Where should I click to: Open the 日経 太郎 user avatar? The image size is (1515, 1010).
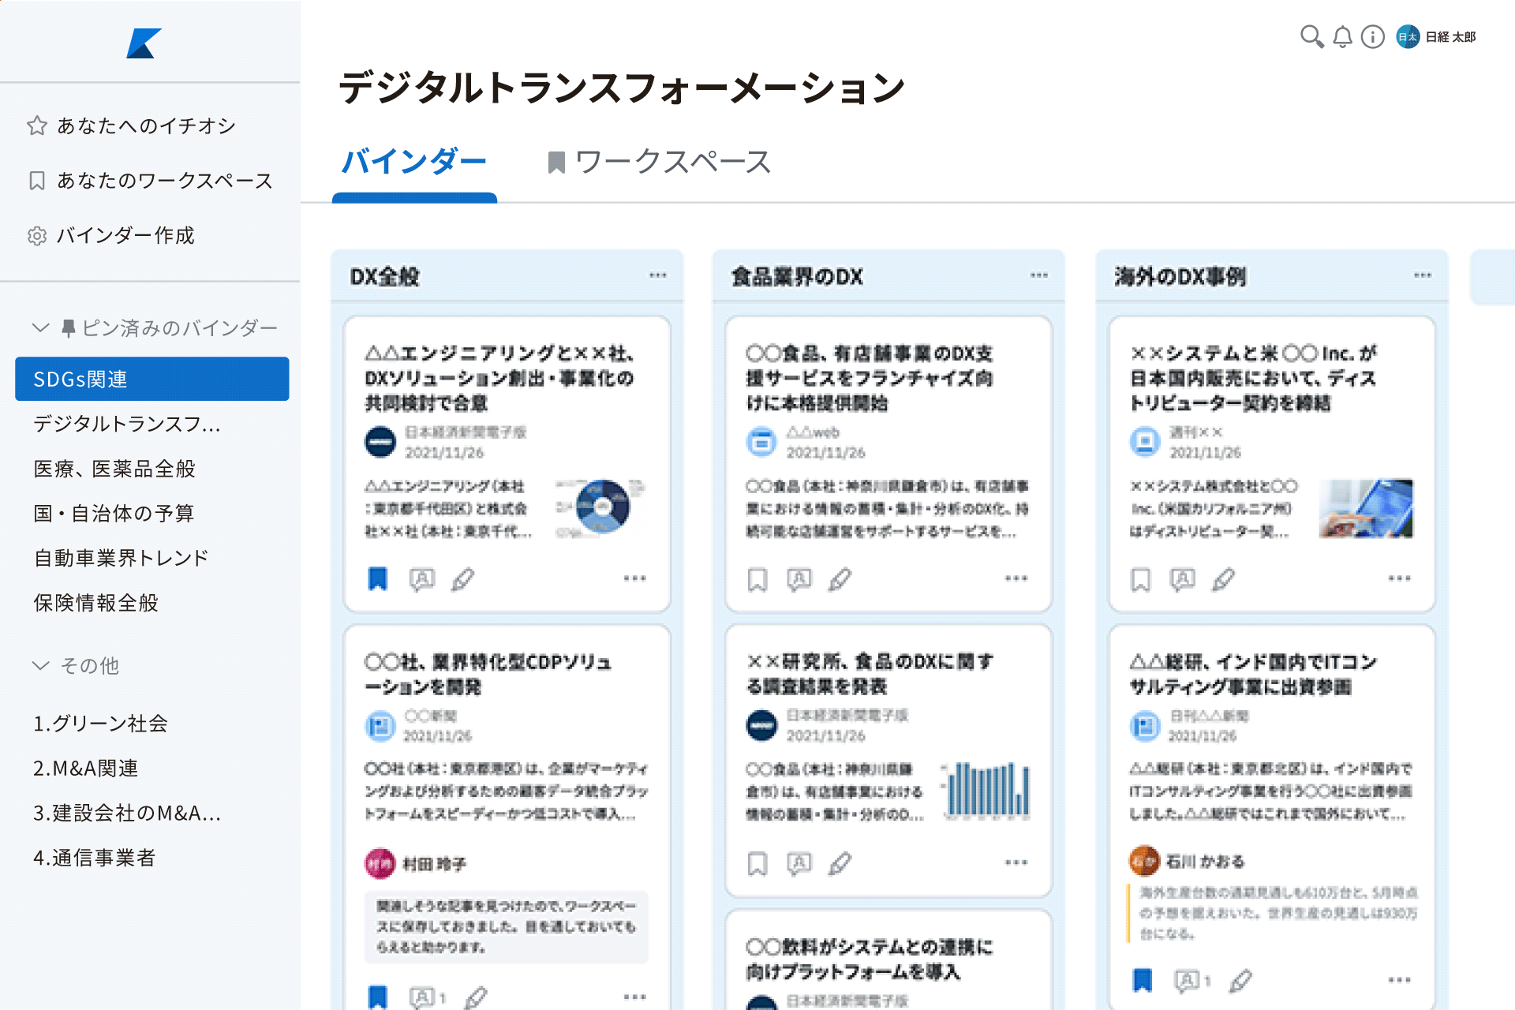click(x=1408, y=37)
